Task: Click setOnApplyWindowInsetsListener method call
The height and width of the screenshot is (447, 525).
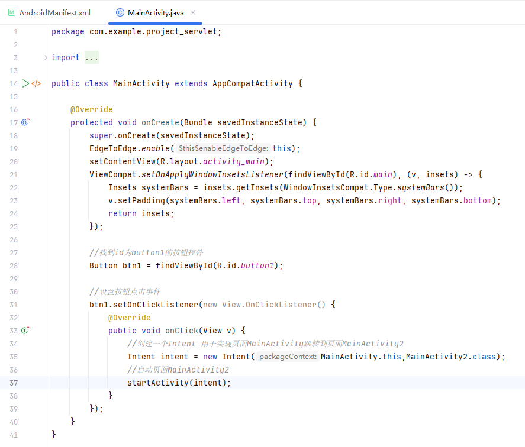Action: tap(212, 174)
